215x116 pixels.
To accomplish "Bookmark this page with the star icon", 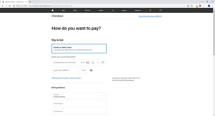I will coord(192,6).
